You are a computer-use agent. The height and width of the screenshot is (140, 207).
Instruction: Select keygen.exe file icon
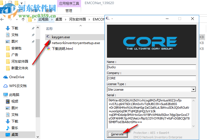pos(48,37)
